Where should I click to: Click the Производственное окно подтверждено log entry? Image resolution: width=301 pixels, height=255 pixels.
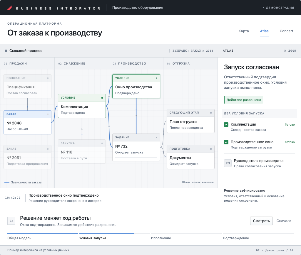[65, 198]
